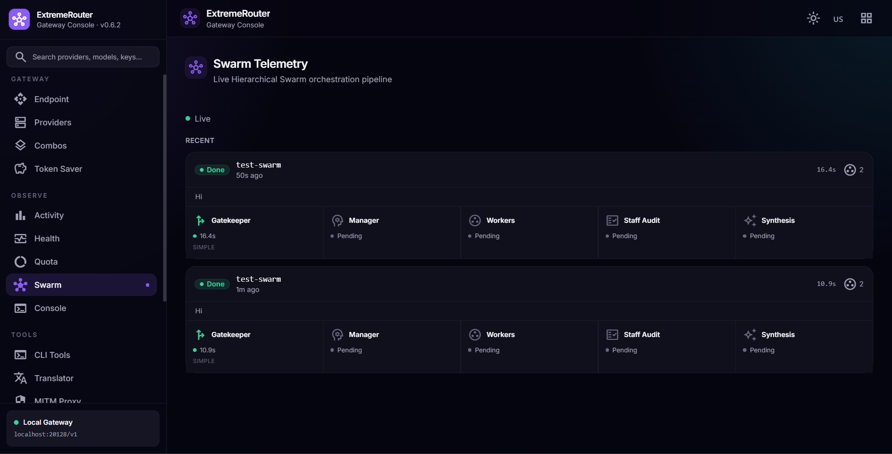The width and height of the screenshot is (892, 454).
Task: Navigate to Health page
Action: click(x=81, y=238)
